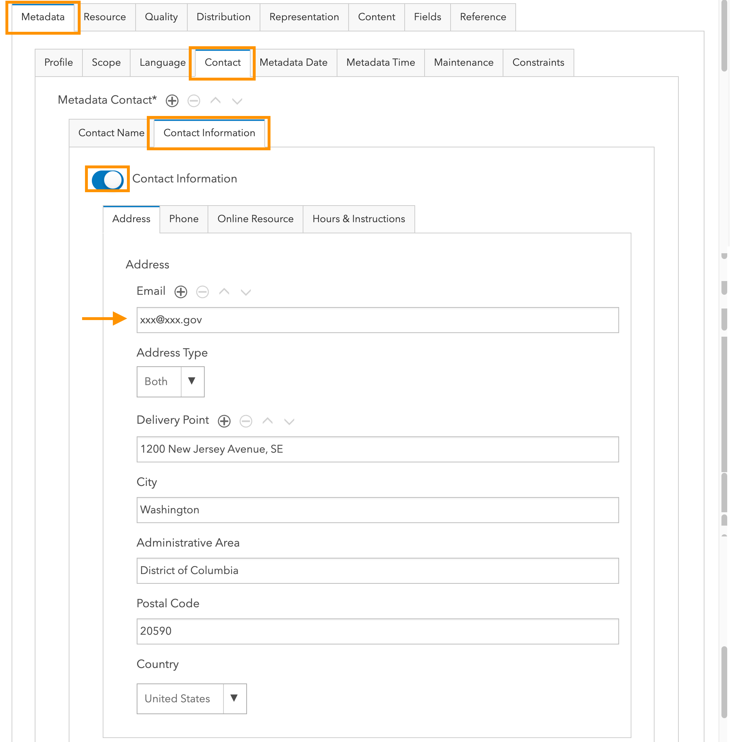Move the Metadata Contact down
The height and width of the screenshot is (742, 737).
(x=237, y=101)
